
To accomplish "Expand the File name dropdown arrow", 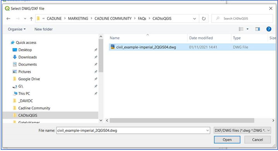I will click(x=207, y=131).
